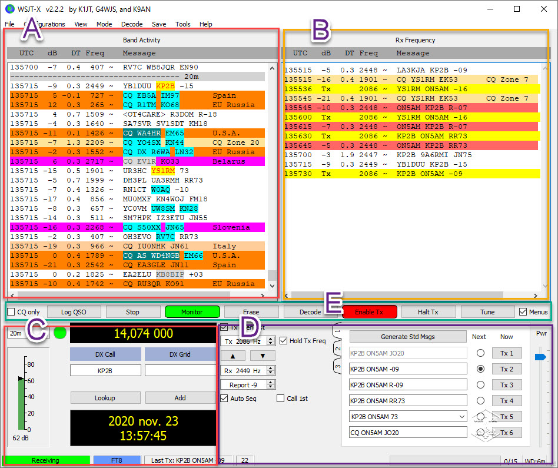Click the down arrow Tx frequency button
558x468 pixels.
click(263, 356)
